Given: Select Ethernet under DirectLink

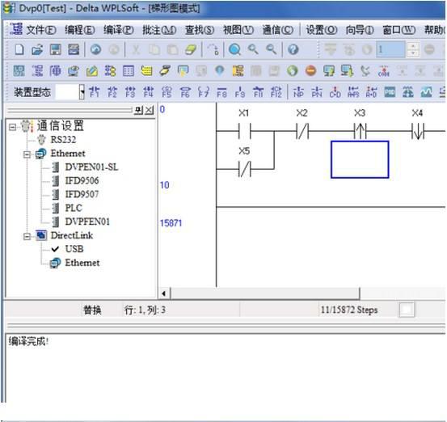Looking at the screenshot, I should pos(82,263).
